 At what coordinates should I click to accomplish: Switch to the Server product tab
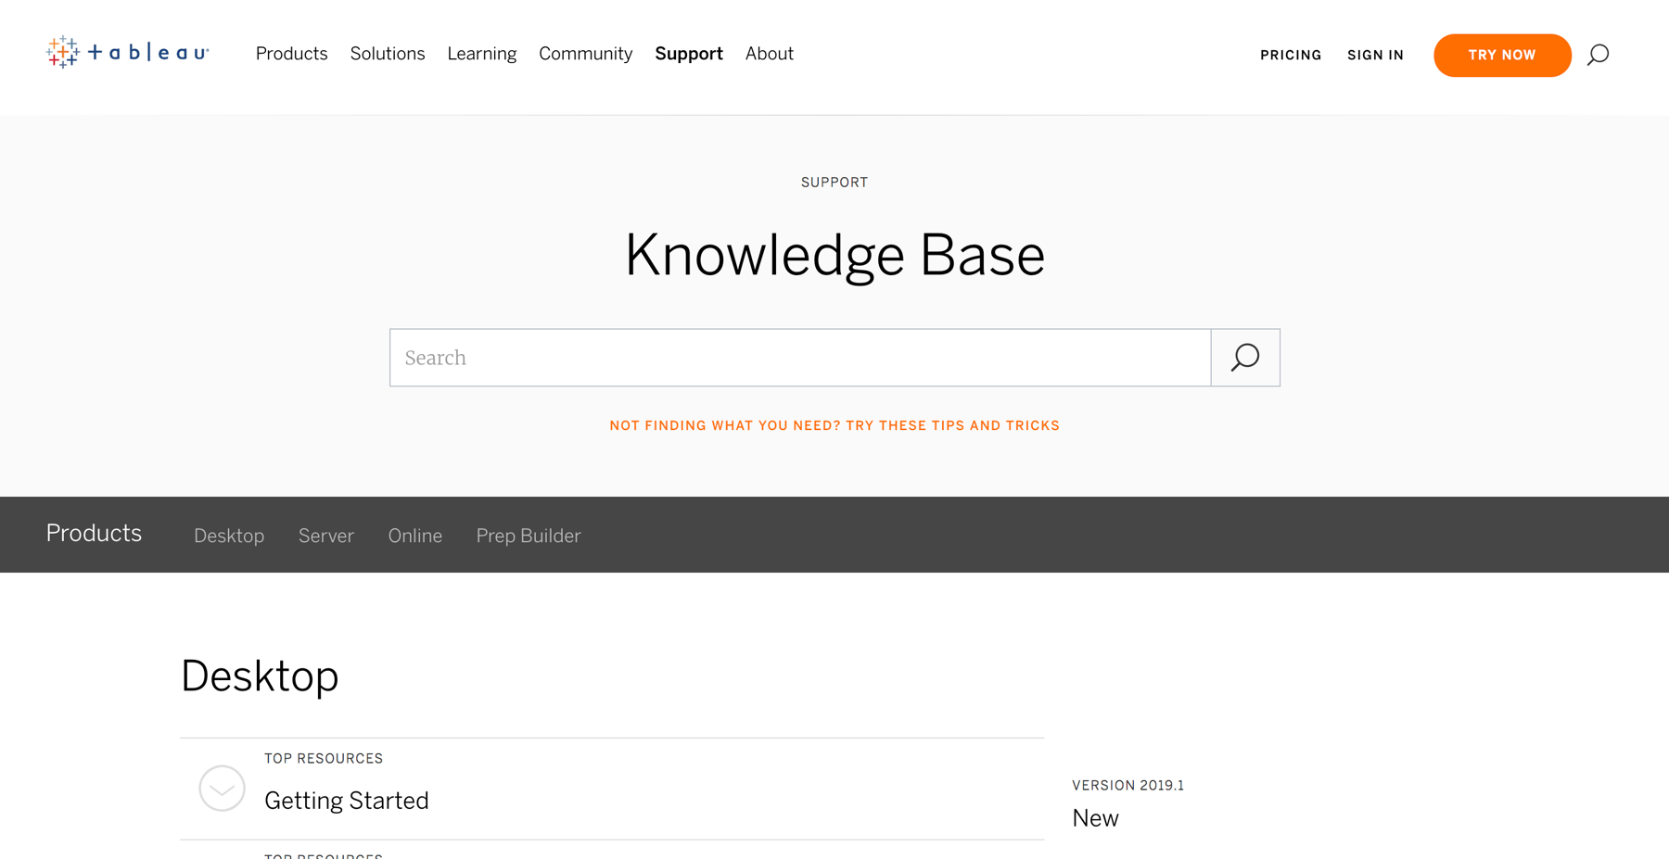click(325, 536)
